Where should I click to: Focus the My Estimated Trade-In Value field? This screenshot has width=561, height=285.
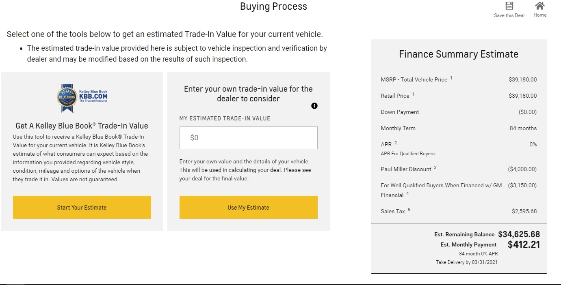(x=249, y=138)
